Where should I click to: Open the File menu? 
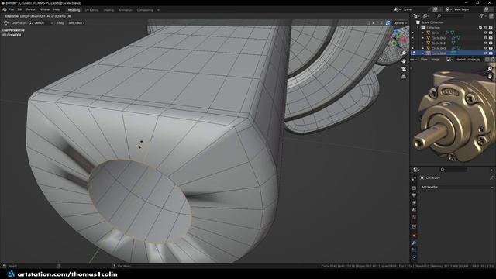click(12, 9)
